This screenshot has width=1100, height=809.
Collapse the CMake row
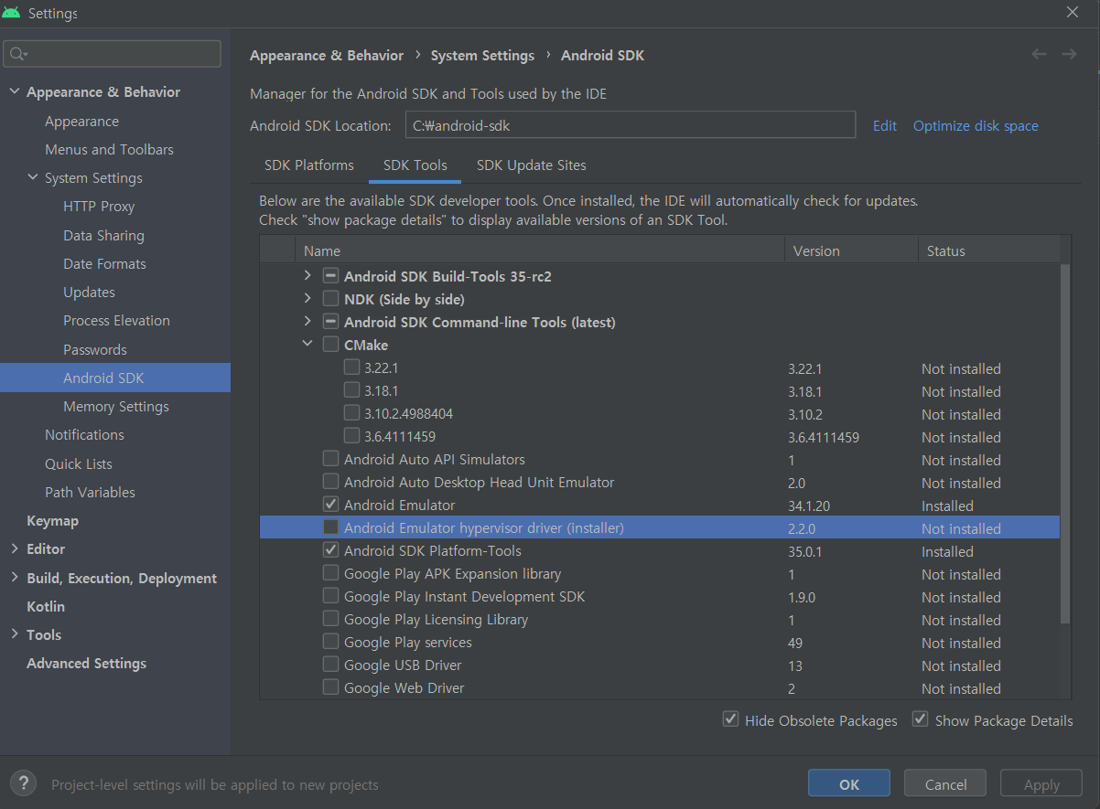pos(307,345)
